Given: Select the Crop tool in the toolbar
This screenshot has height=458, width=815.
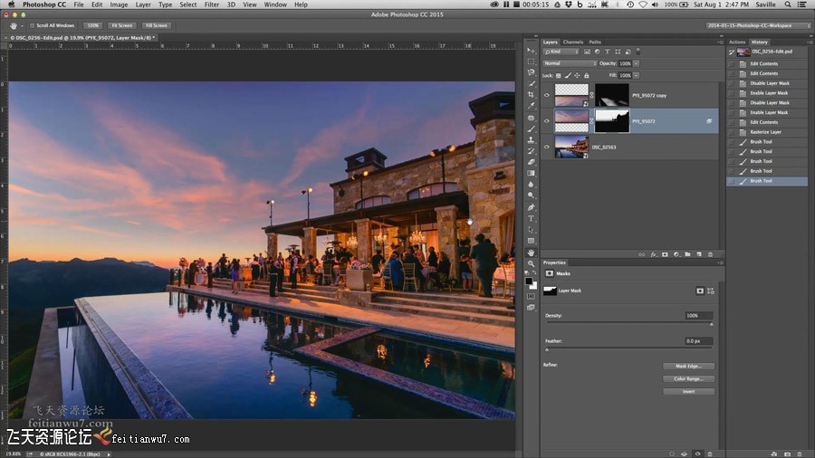Looking at the screenshot, I should click(x=531, y=94).
